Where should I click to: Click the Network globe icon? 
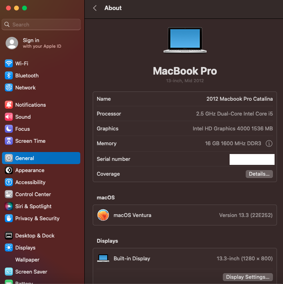coord(9,87)
